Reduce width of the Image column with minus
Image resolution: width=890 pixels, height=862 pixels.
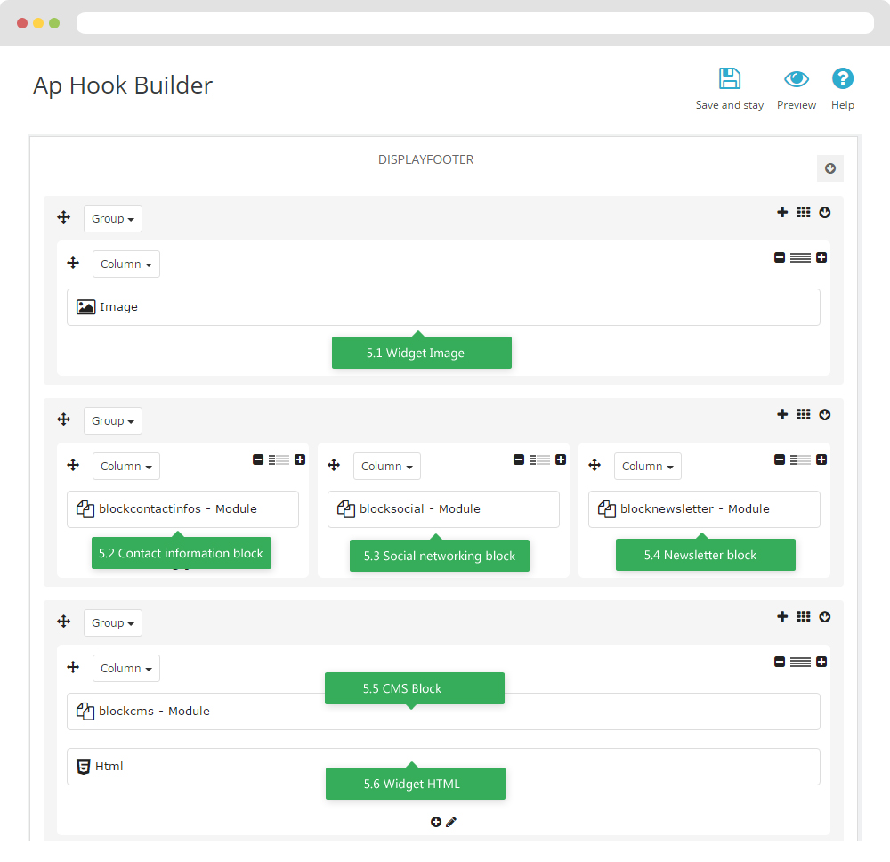(x=780, y=257)
